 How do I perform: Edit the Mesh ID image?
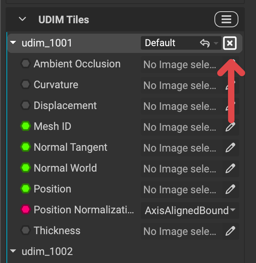pos(230,127)
